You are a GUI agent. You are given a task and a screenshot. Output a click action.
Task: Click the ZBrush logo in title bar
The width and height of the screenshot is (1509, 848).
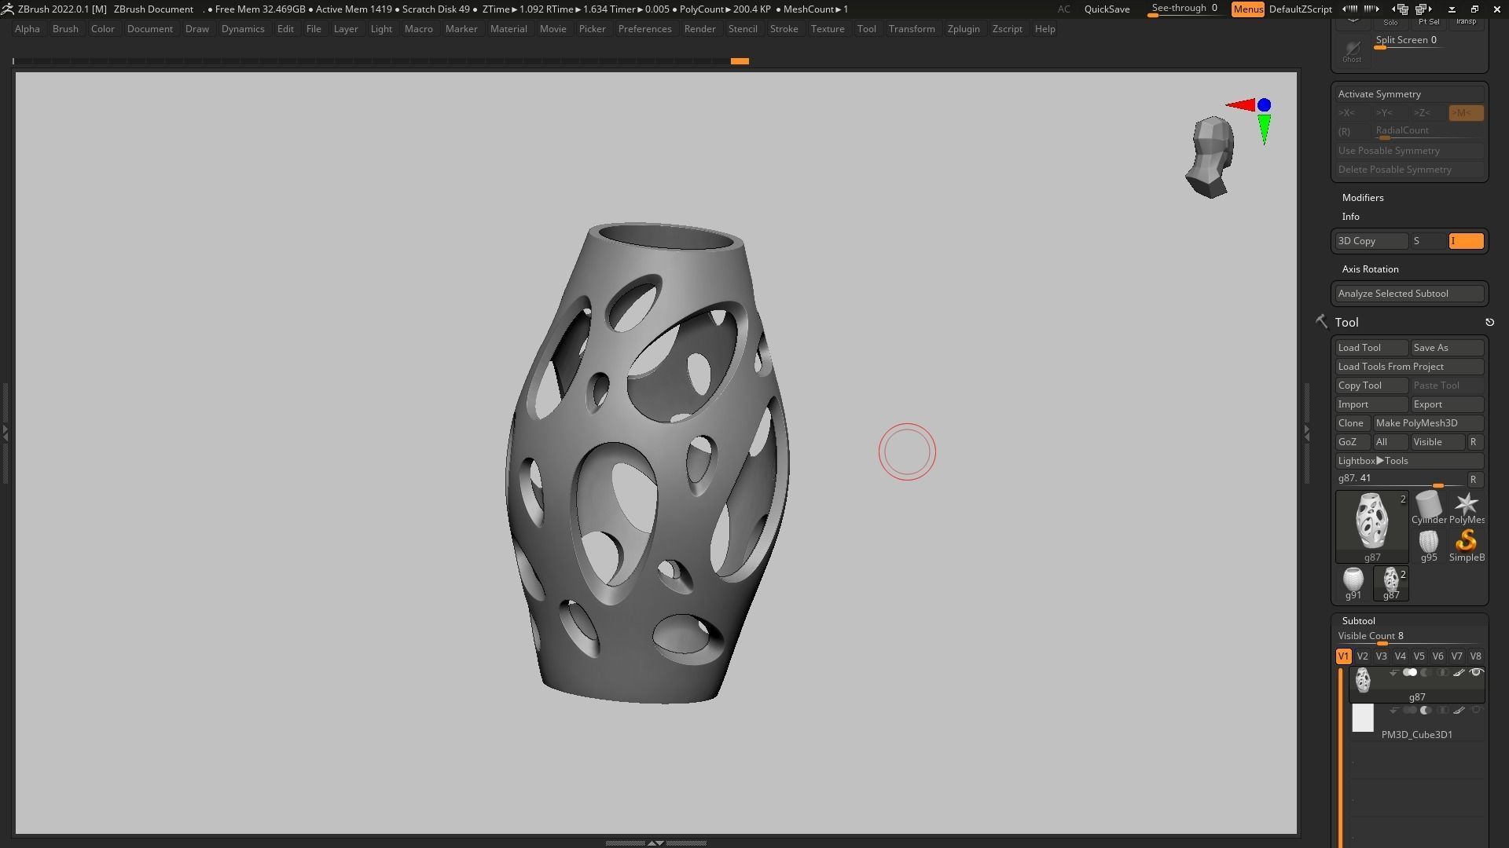(7, 9)
